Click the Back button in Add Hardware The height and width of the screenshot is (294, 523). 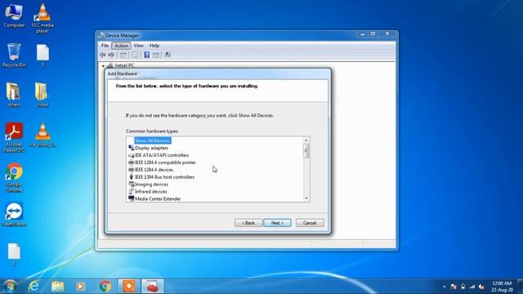click(248, 223)
